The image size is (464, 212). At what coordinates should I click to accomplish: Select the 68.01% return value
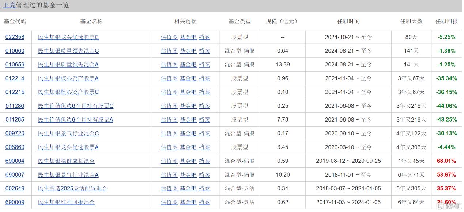click(446, 161)
